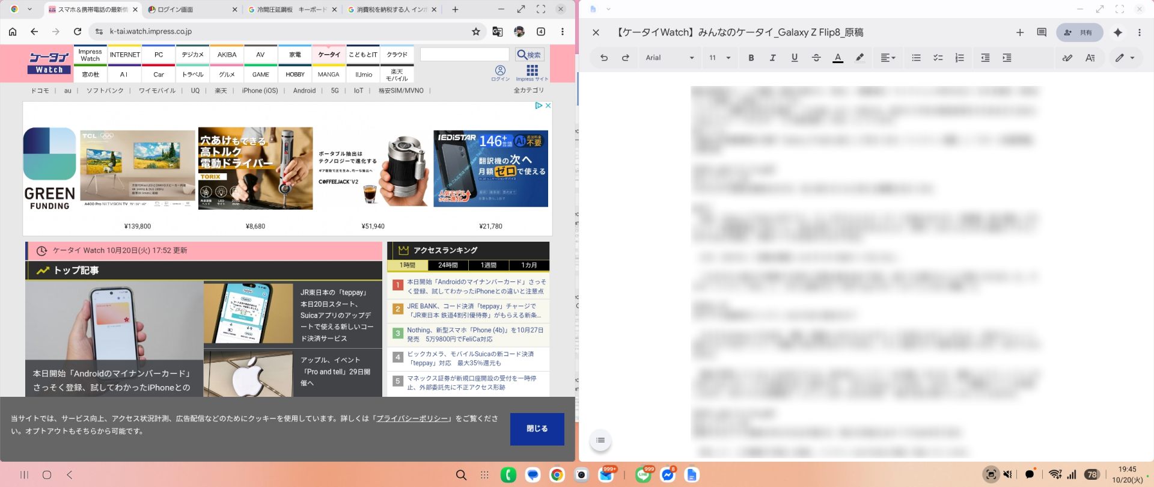
Task: Click the 共有 share button
Action: tap(1079, 32)
